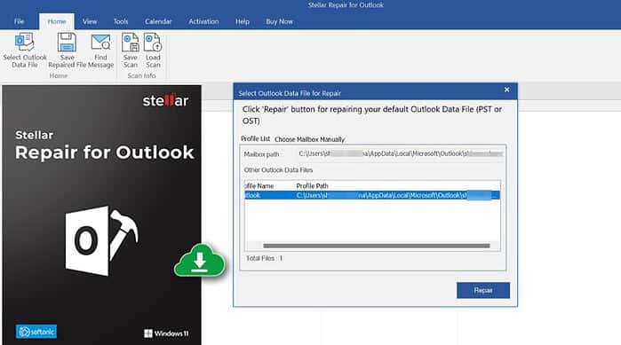Click the Save Scan icon
Image resolution: width=621 pixels, height=345 pixels.
[x=131, y=43]
